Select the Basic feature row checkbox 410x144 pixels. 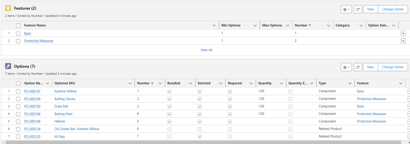click(18, 34)
